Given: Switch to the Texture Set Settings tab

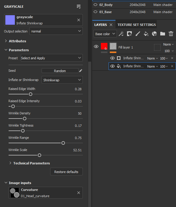Looking at the screenshot, I should 137,25.
